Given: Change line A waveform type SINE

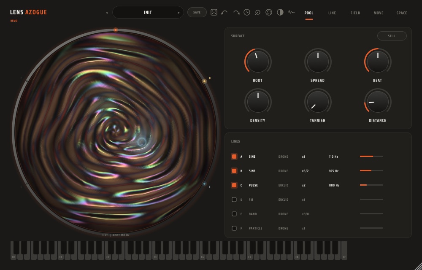Looking at the screenshot, I should [x=252, y=157].
